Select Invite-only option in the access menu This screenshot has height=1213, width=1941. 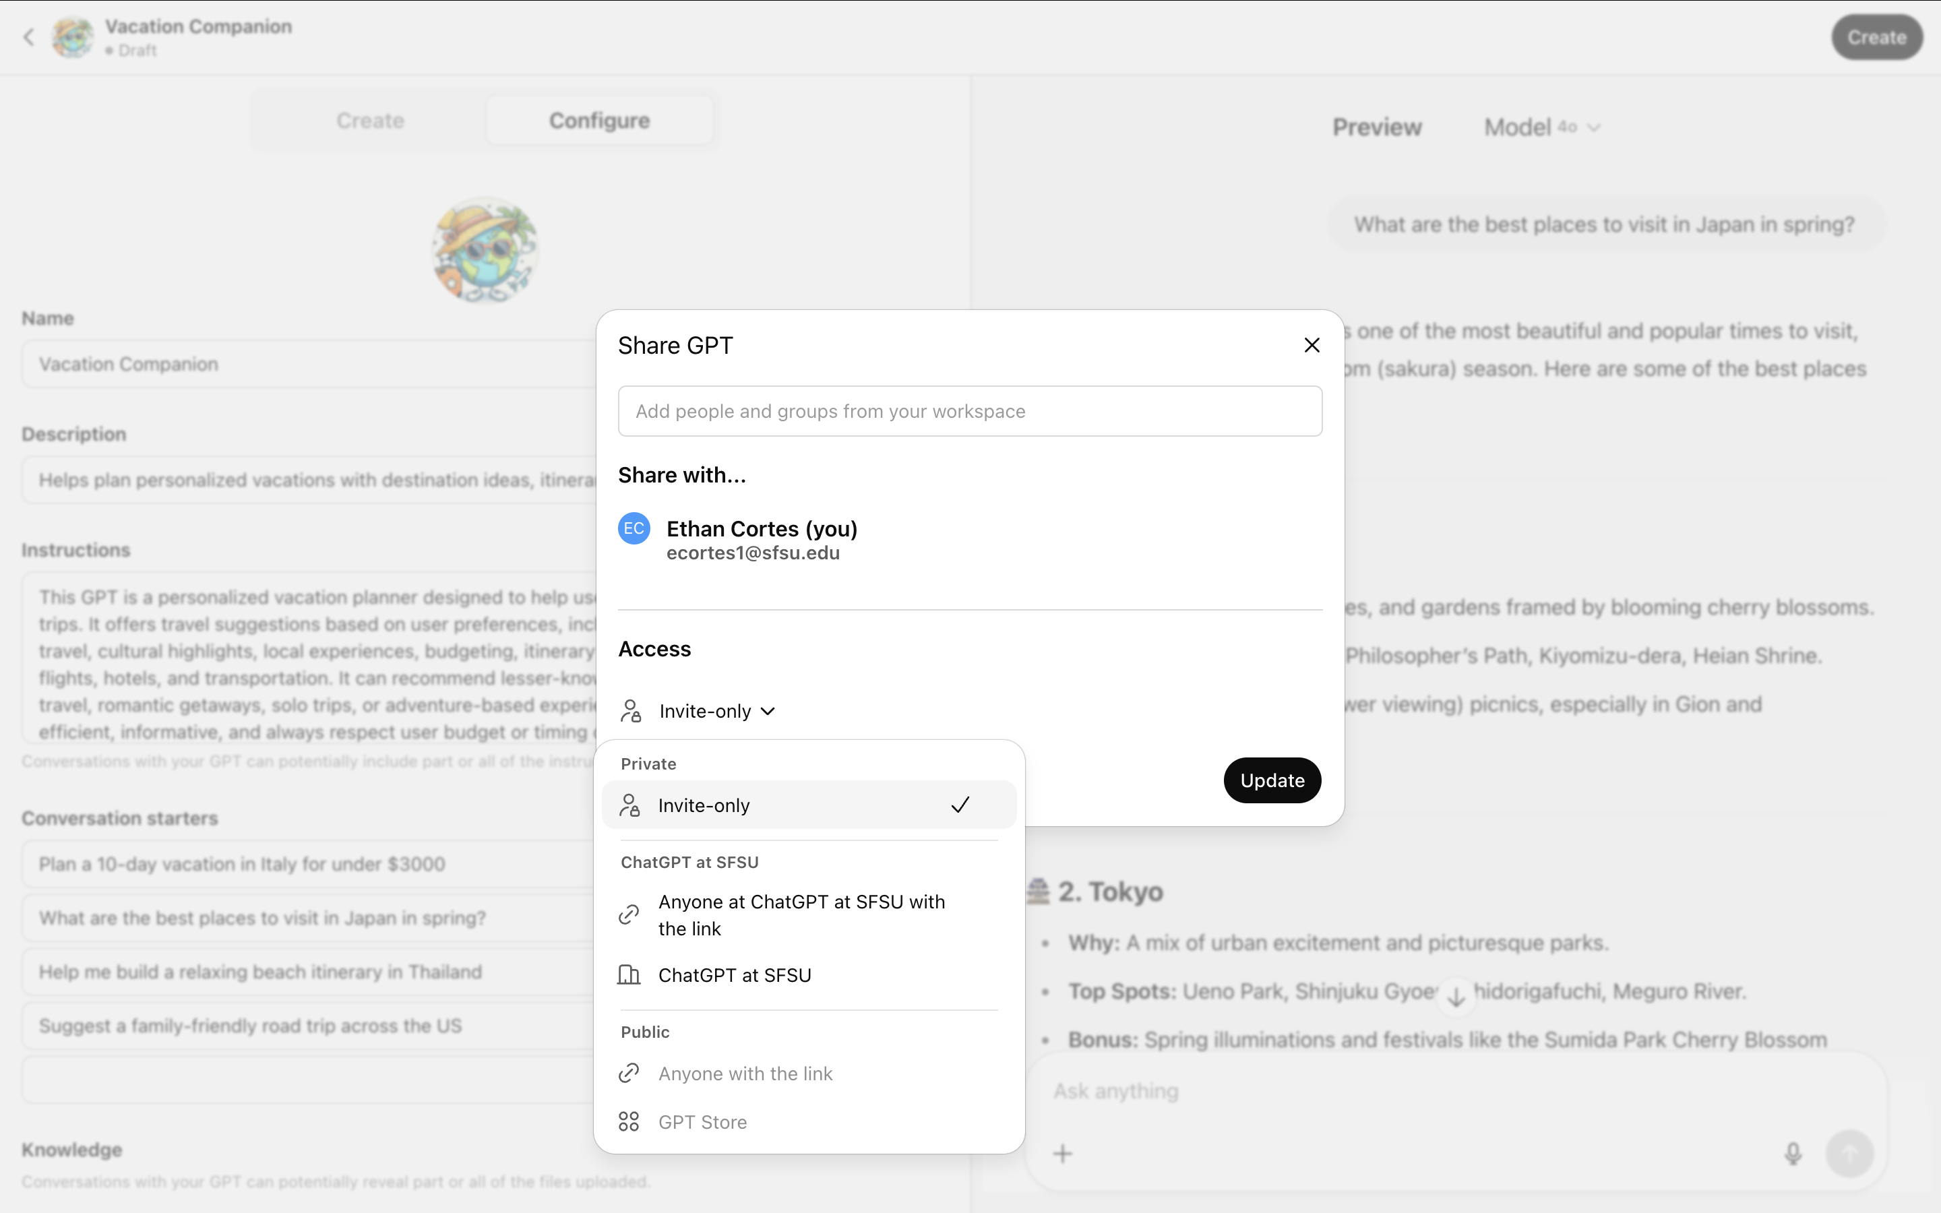click(809, 805)
